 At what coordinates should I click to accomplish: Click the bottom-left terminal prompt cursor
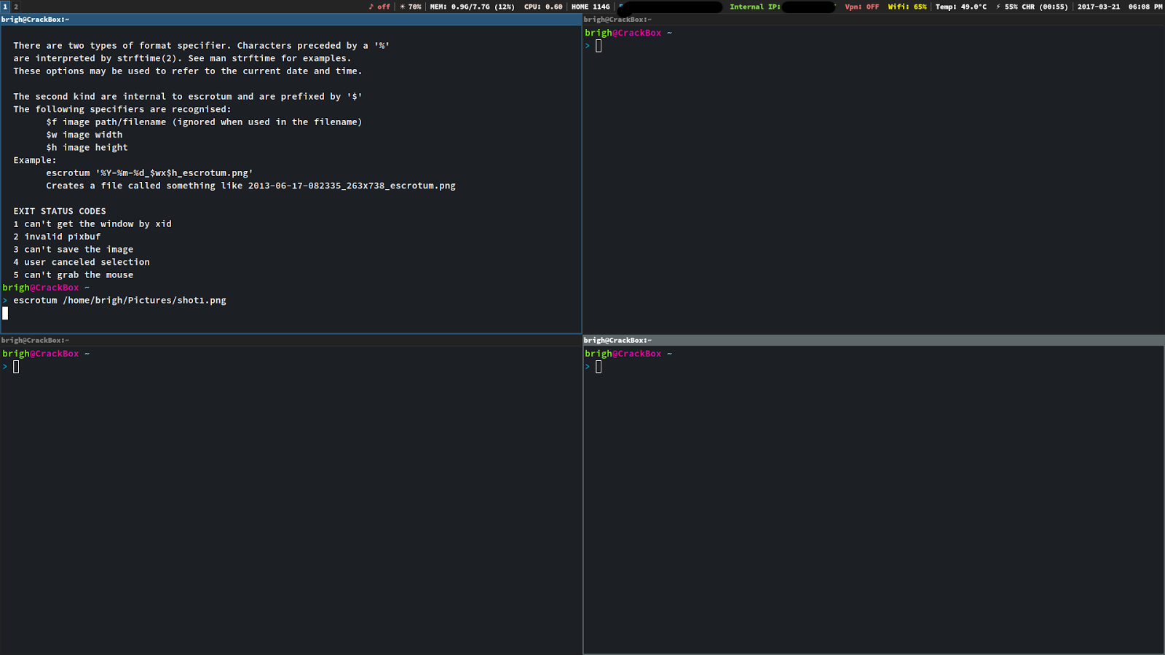[x=16, y=367]
